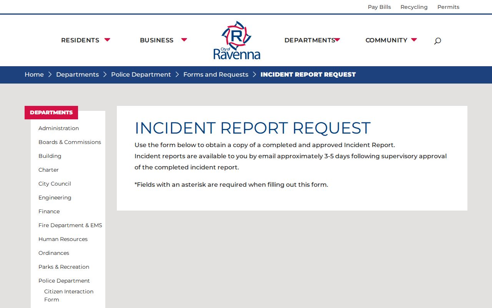Click the red Departments sidebar heading
This screenshot has width=492, height=308.
pos(51,112)
